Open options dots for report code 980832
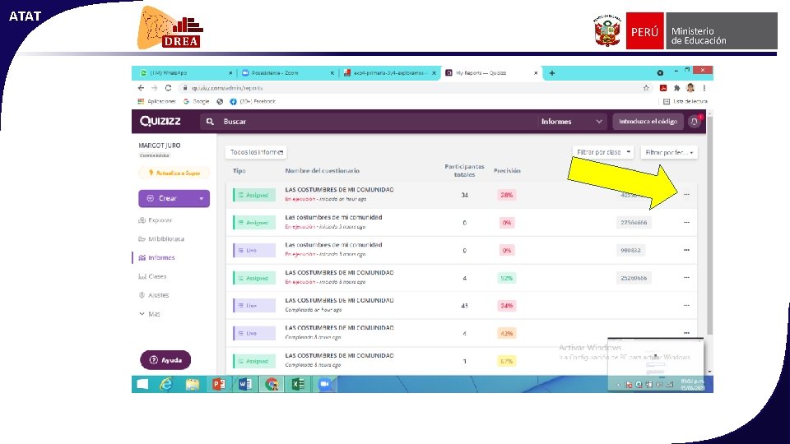Image resolution: width=790 pixels, height=444 pixels. click(686, 250)
